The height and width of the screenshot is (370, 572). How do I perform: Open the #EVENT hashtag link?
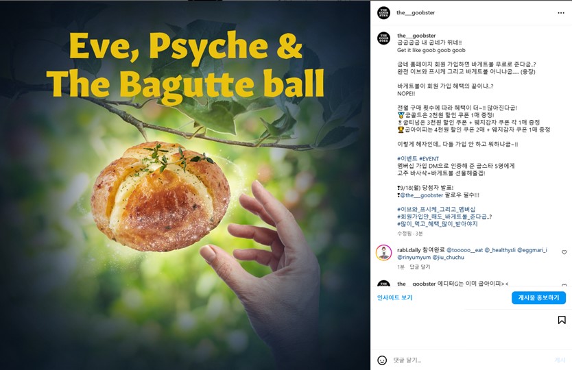[x=429, y=158]
